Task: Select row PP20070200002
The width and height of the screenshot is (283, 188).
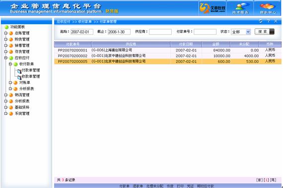Action: pyautogui.click(x=168, y=56)
